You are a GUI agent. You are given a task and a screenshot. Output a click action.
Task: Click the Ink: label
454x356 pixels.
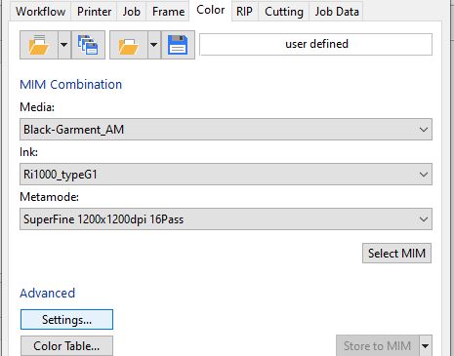(28, 152)
